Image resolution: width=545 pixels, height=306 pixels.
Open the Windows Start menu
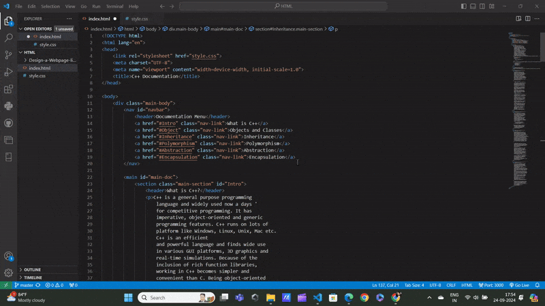point(128,298)
